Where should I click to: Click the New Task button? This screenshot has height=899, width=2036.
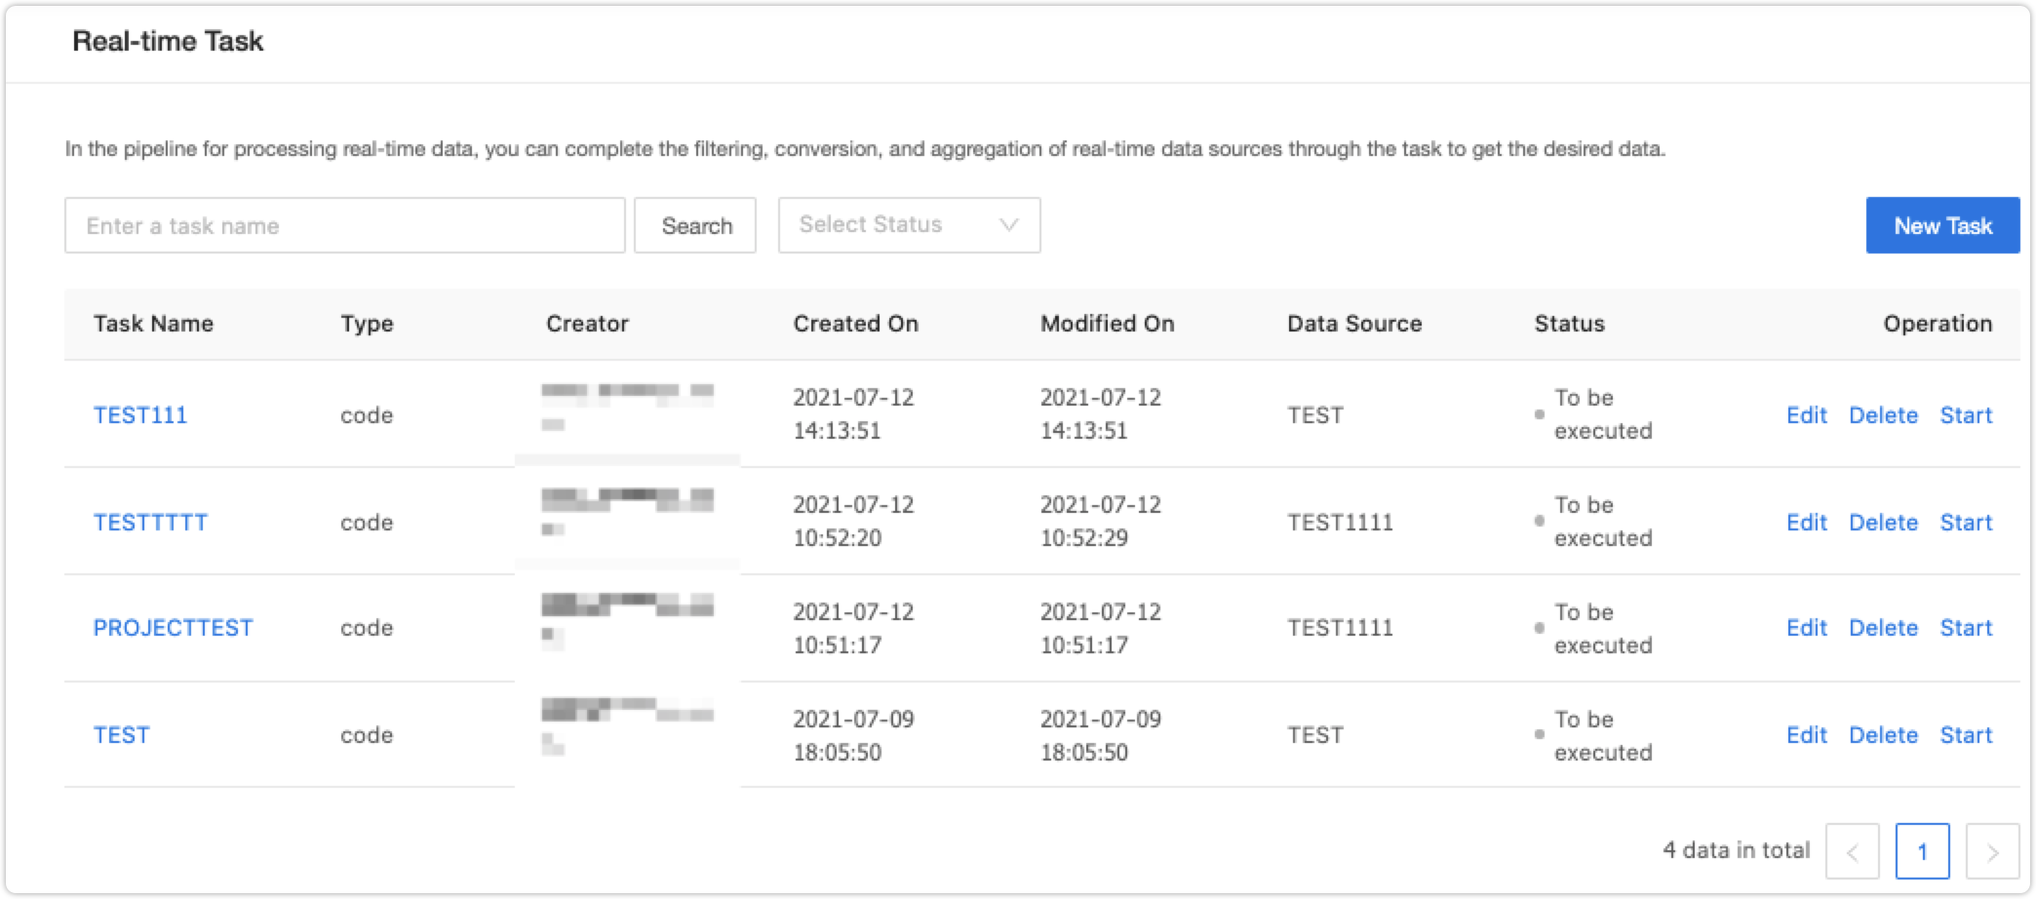click(1940, 225)
